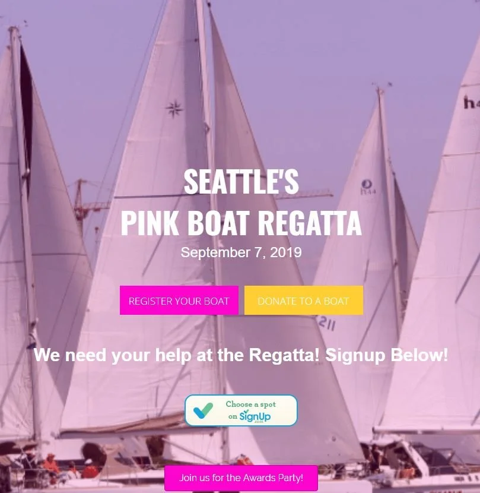This screenshot has height=493, width=480.
Task: Select Join us for the Awards Party
Action: click(241, 478)
